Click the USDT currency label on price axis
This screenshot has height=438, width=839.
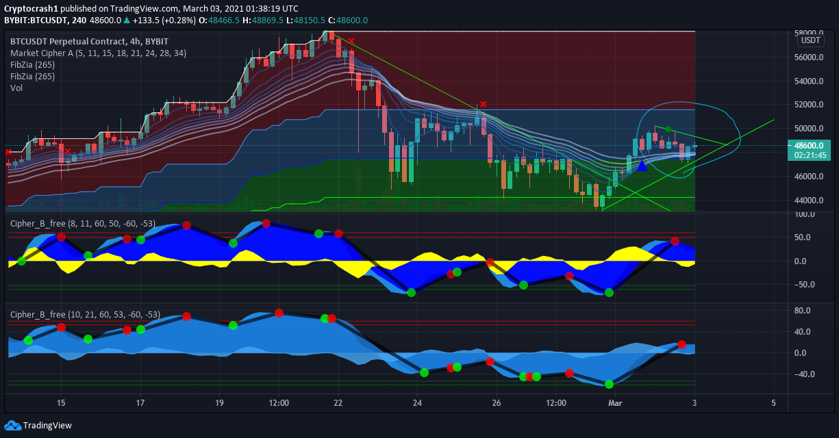coord(811,40)
